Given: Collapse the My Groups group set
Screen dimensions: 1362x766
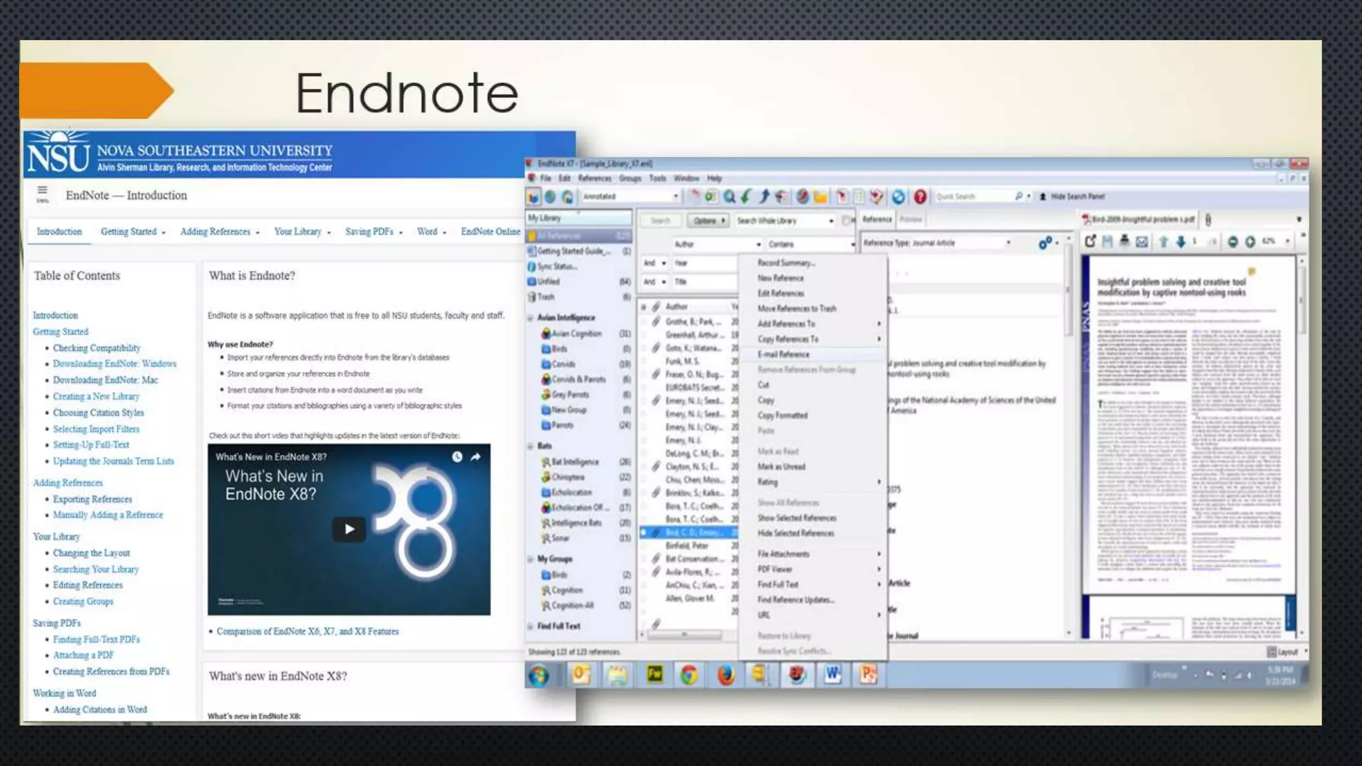Looking at the screenshot, I should coord(531,559).
